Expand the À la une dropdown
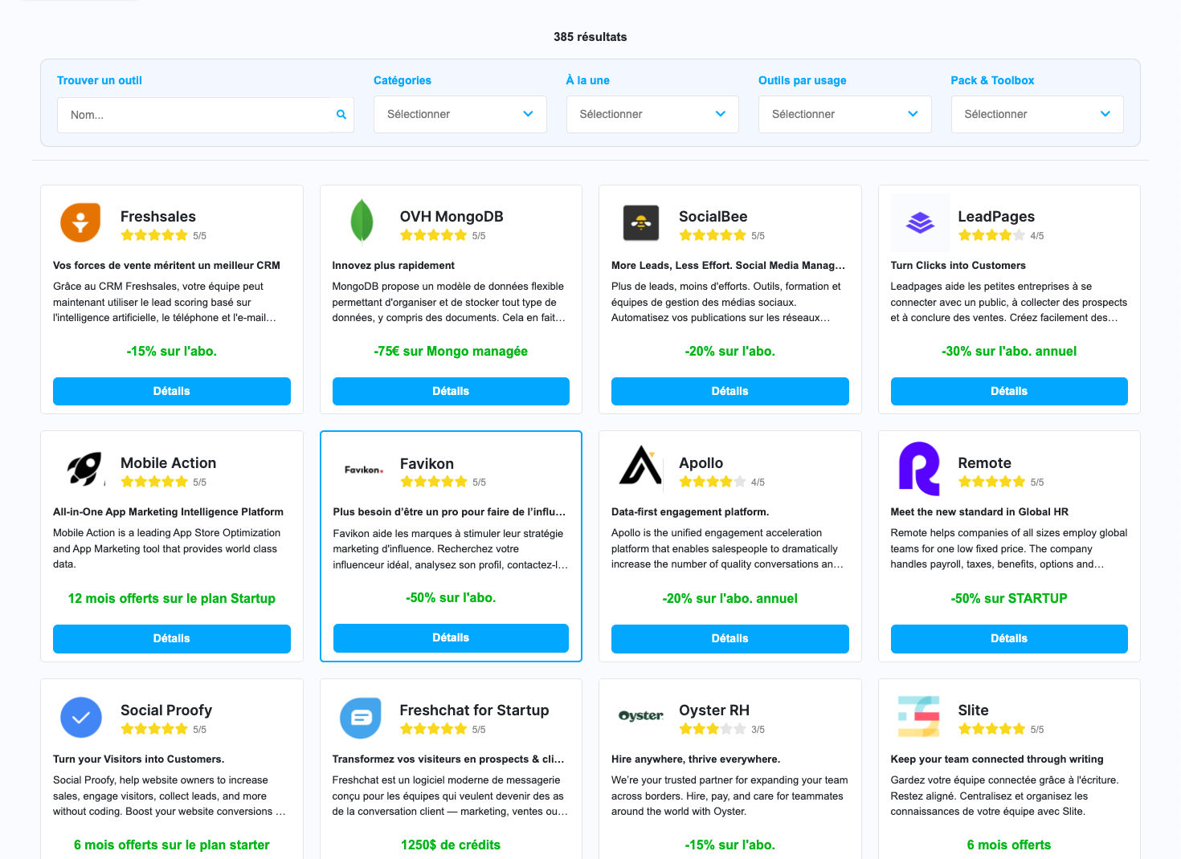Screen dimensions: 1181x859 (x=652, y=114)
